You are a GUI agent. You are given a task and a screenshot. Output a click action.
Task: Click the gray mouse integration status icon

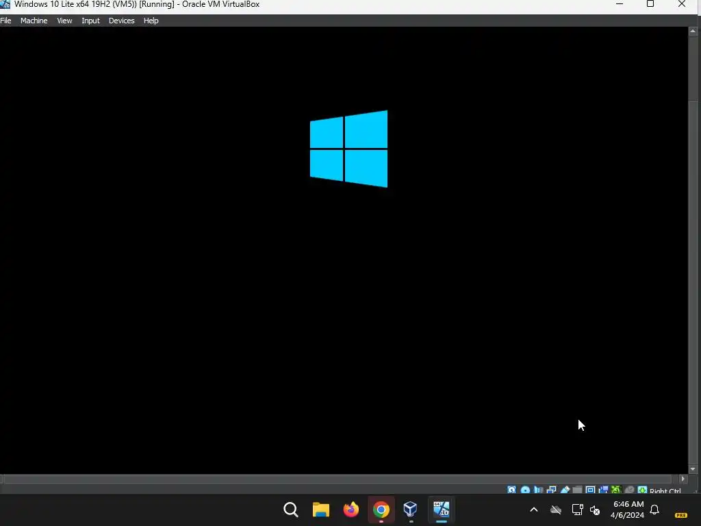[x=630, y=490]
